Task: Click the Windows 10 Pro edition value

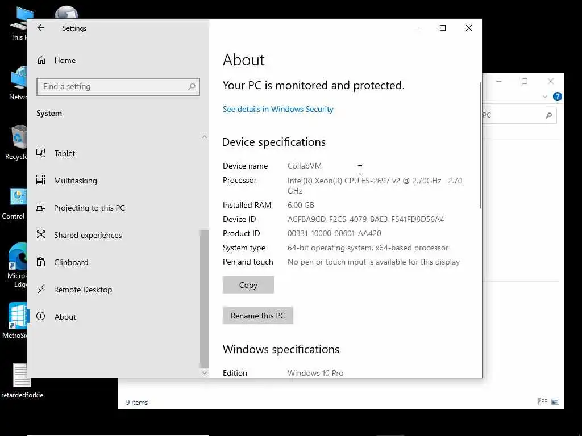Action: (x=315, y=373)
